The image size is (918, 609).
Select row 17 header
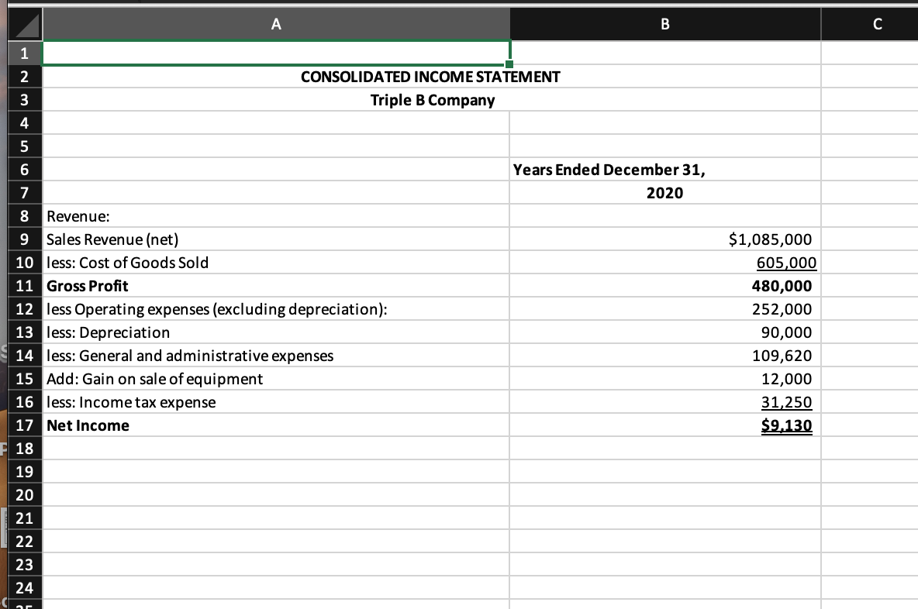tap(23, 425)
